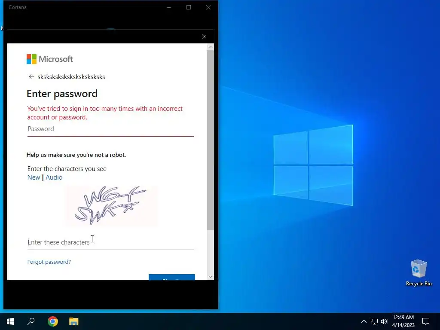
Task: Maximize the Cortana window
Action: [x=189, y=7]
